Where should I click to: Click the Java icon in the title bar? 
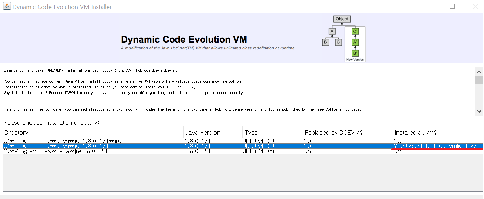coord(7,6)
